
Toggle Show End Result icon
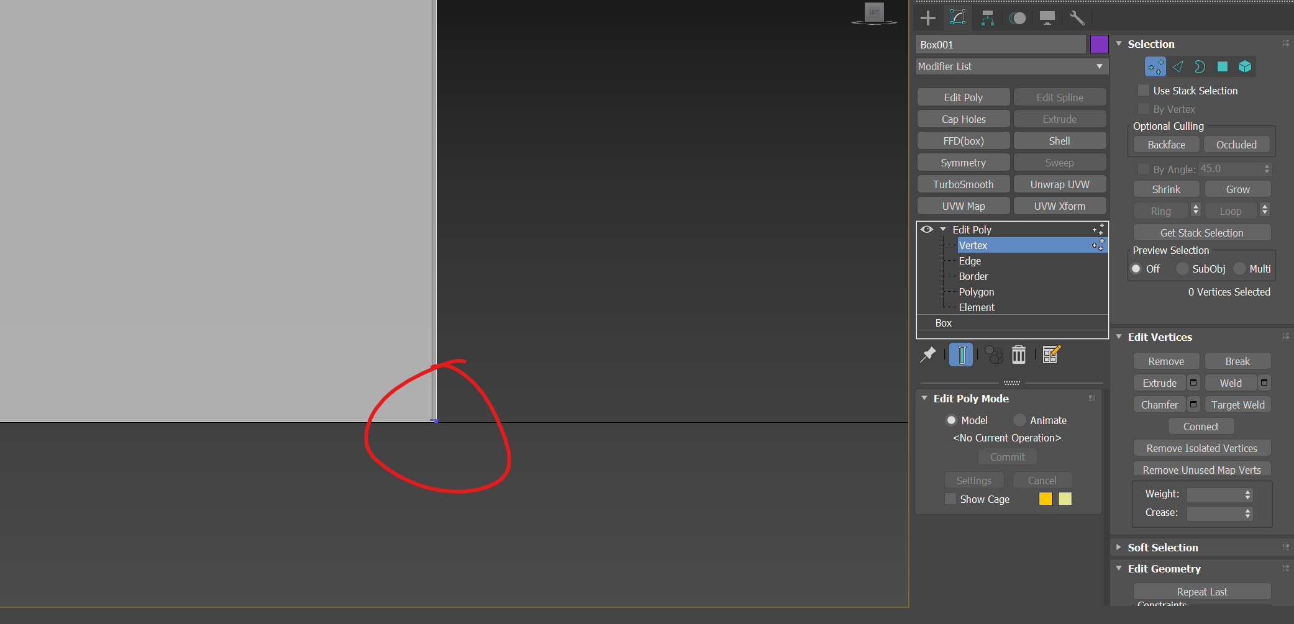point(961,355)
